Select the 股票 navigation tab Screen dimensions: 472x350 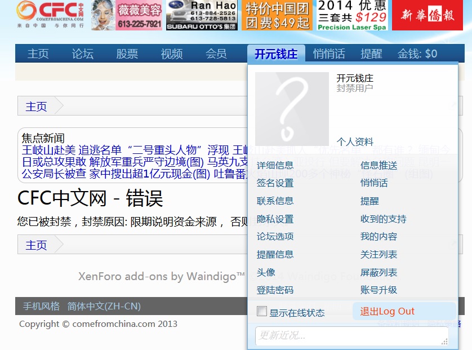(127, 54)
